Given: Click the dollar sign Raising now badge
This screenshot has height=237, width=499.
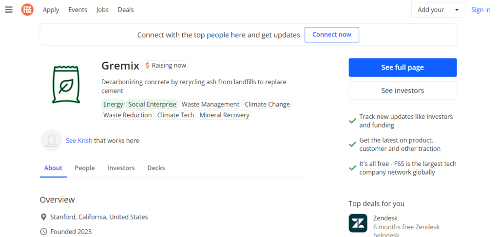Looking at the screenshot, I should tap(165, 65).
